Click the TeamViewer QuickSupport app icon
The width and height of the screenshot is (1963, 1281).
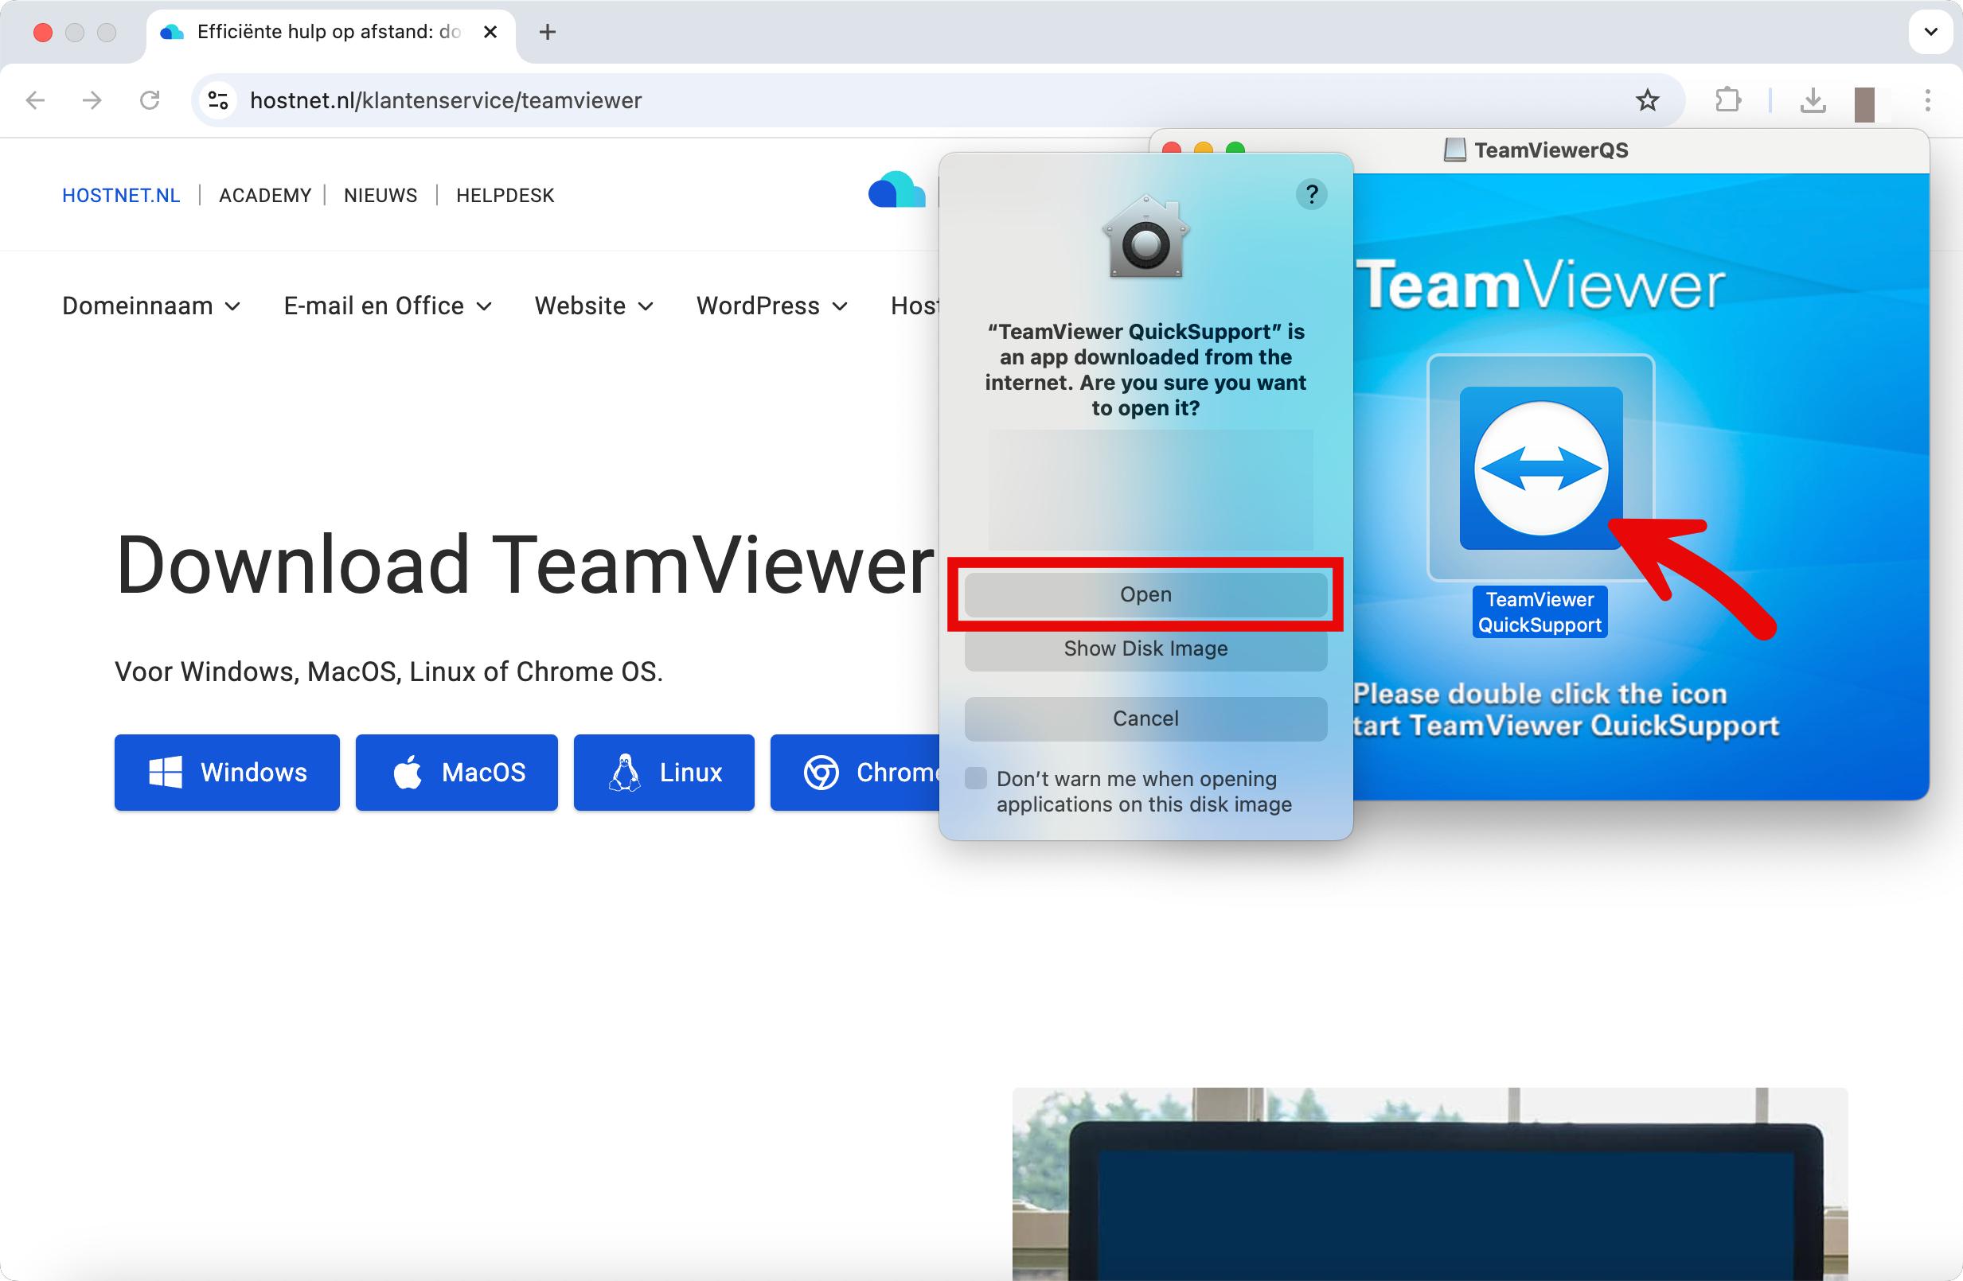coord(1540,467)
